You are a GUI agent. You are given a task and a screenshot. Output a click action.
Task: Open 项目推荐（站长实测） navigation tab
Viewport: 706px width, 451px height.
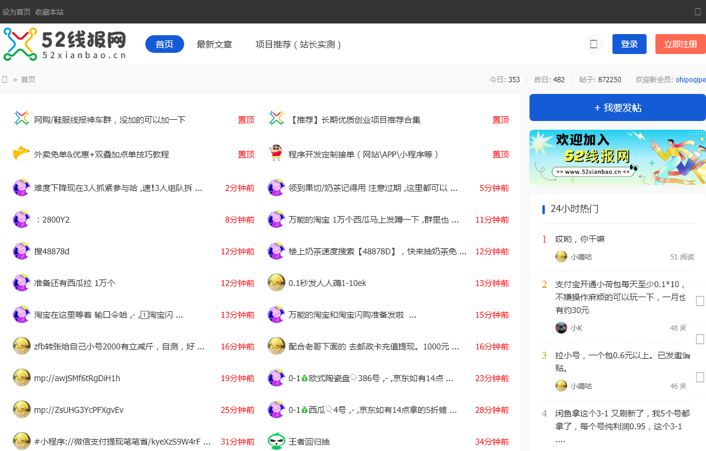click(x=298, y=44)
